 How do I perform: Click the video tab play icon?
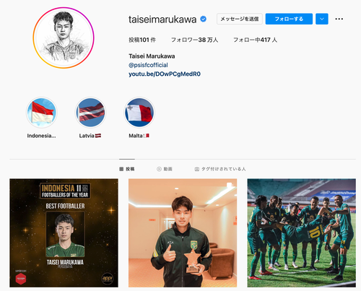click(159, 169)
